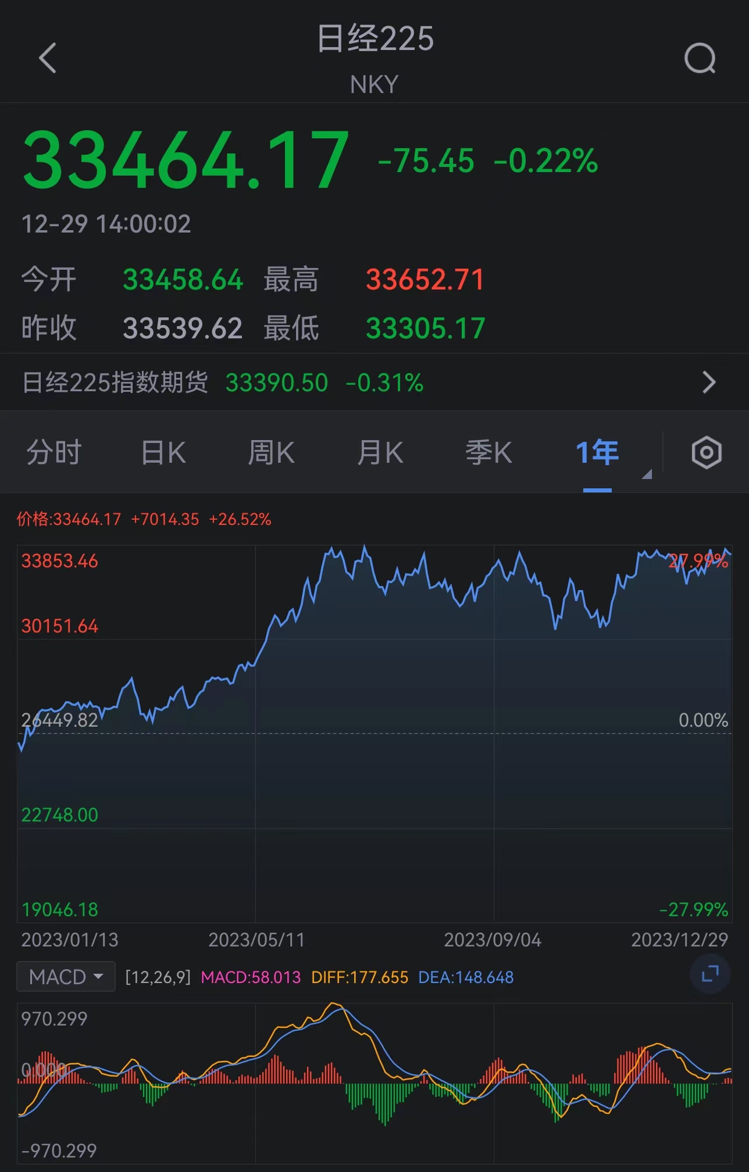Tap the MACD:58.013 value
Viewport: 749px width, 1172px height.
(x=251, y=977)
